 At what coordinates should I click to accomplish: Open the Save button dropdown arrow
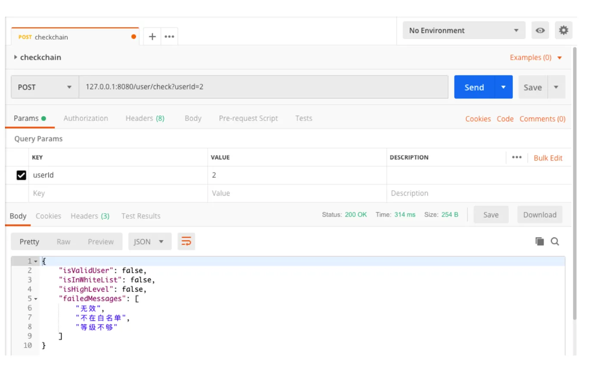[556, 87]
